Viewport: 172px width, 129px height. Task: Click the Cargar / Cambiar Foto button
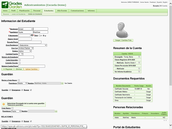click(x=123, y=40)
